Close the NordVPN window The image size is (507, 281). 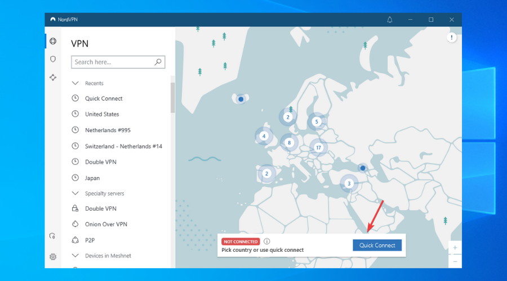click(x=452, y=20)
